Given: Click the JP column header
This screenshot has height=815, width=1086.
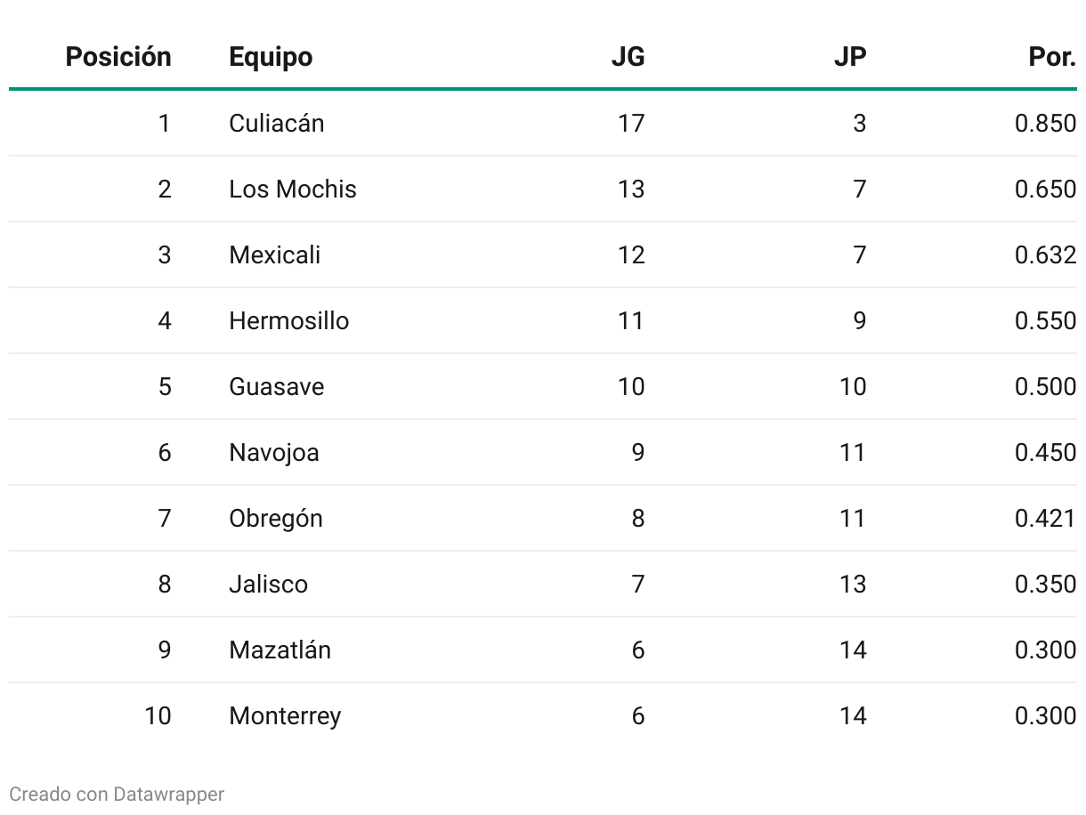Looking at the screenshot, I should click(x=850, y=57).
